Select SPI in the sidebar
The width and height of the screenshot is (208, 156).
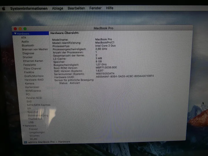pyautogui.click(x=29, y=109)
